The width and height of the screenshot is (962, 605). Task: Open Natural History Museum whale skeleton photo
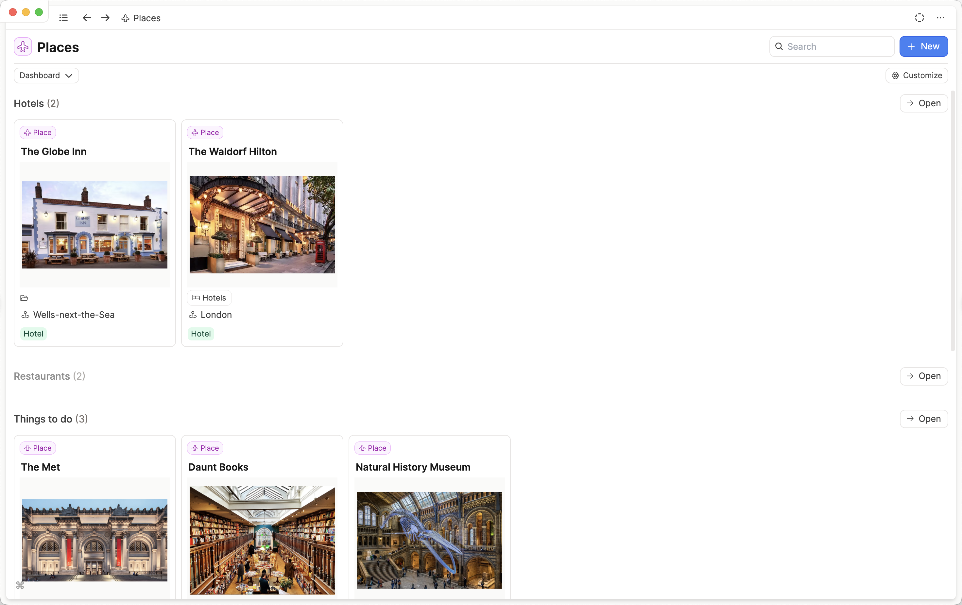429,540
